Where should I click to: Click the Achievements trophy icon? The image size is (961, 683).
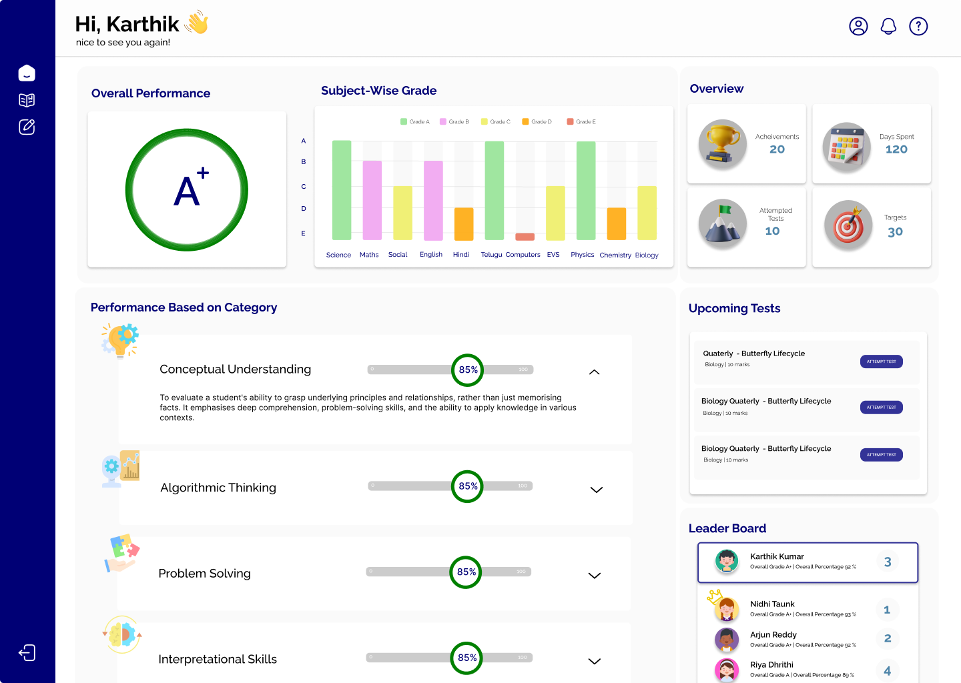[722, 143]
